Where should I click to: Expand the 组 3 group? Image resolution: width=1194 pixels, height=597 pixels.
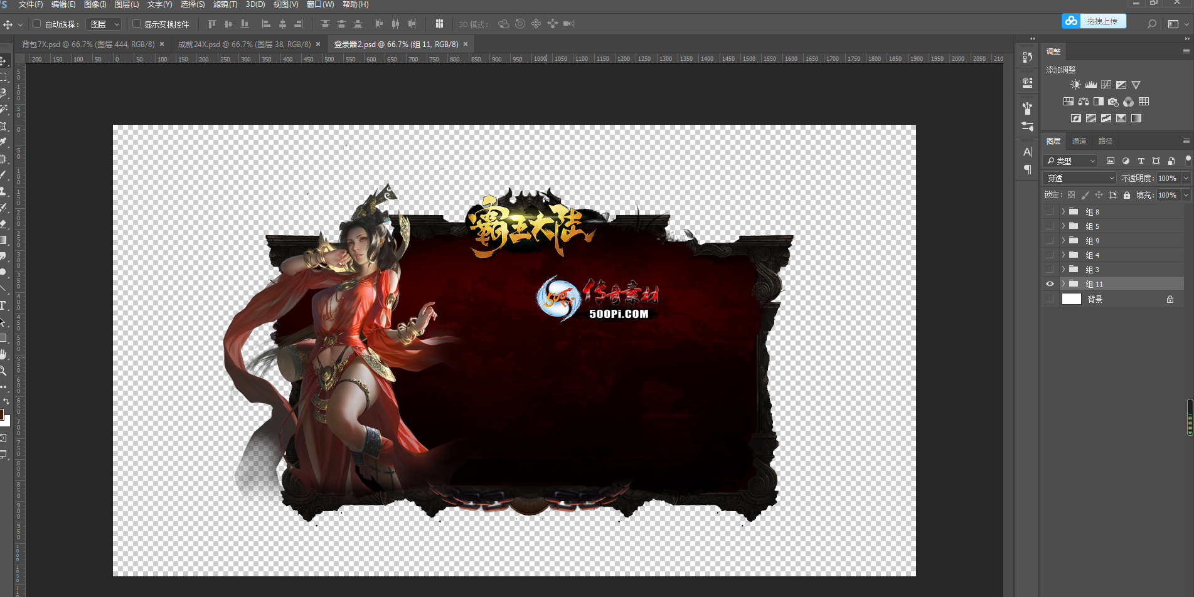click(x=1063, y=270)
